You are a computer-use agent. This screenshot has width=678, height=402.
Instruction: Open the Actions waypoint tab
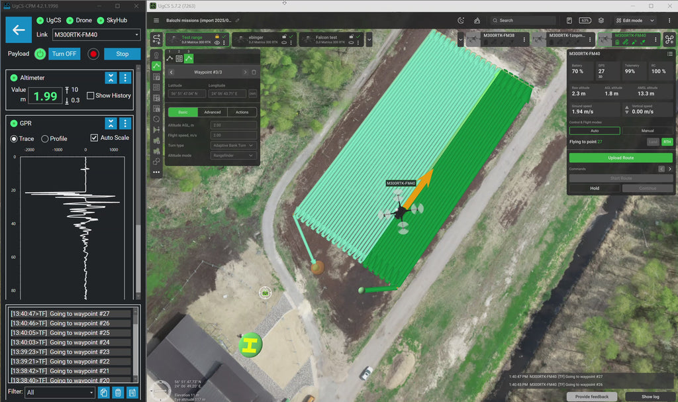click(242, 112)
